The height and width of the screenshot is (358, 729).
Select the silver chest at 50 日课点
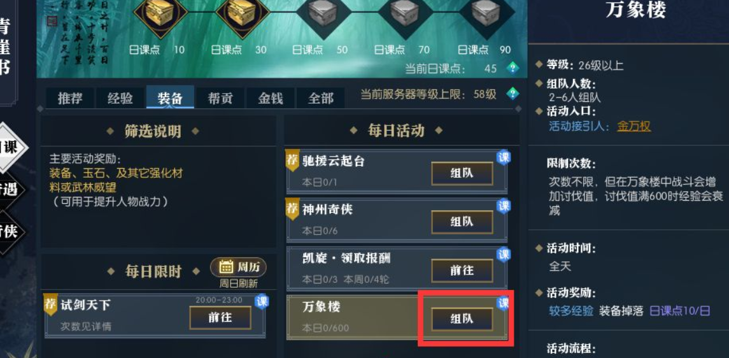pyautogui.click(x=323, y=13)
